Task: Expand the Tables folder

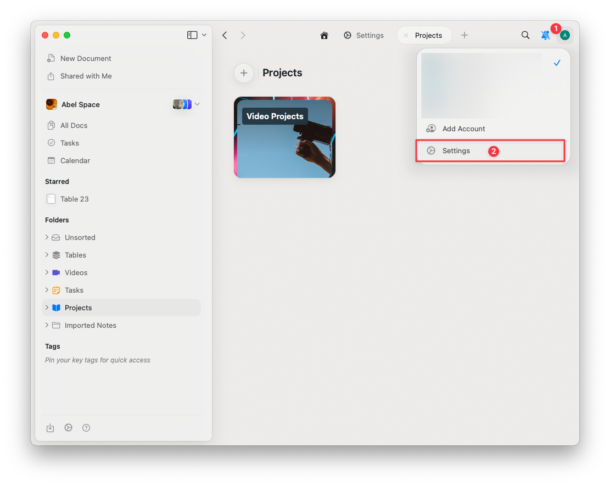Action: (47, 255)
